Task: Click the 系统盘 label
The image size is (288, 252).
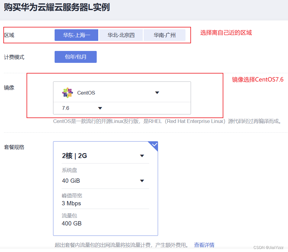Action: click(69, 170)
